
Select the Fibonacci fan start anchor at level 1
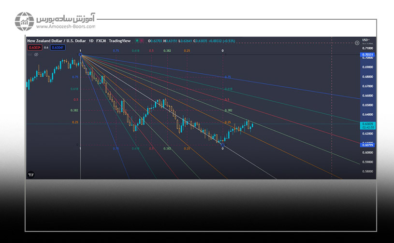pyautogui.click(x=80, y=54)
